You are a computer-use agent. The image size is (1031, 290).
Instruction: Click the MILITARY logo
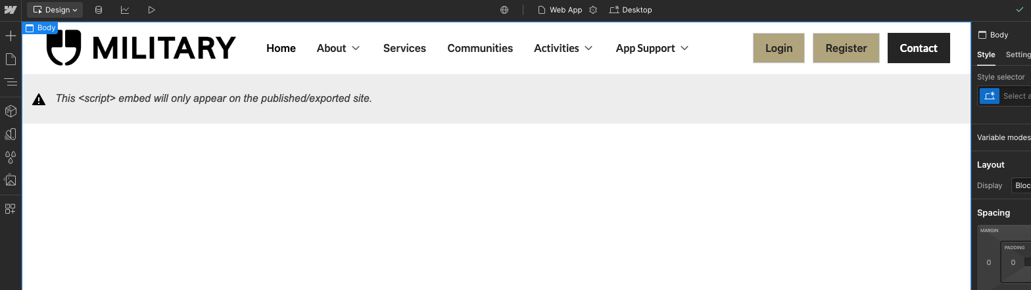[141, 47]
